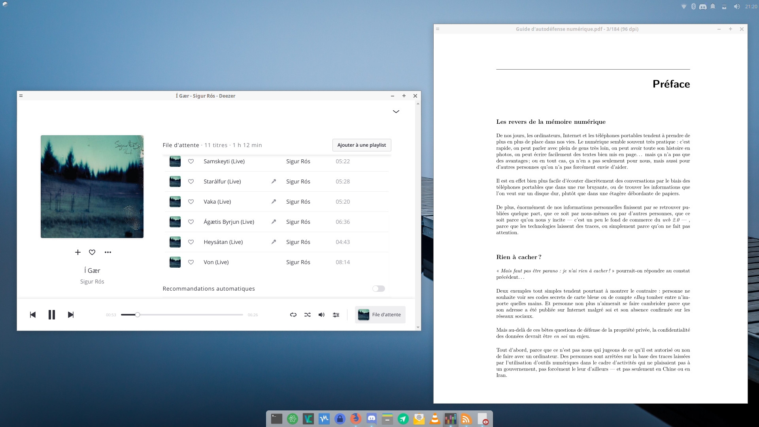Viewport: 759px width, 427px height.
Task: Add Í Gær to a playlist with plus icon
Action: [78, 252]
